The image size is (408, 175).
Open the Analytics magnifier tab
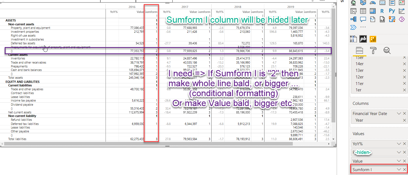pos(387,51)
